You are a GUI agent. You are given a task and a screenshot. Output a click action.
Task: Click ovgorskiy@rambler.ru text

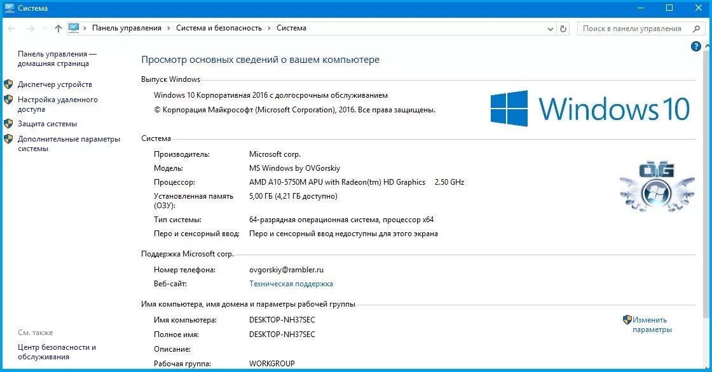[287, 270]
